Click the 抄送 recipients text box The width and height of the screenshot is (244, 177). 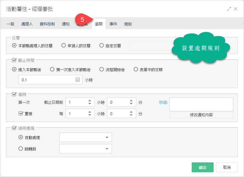[201, 104]
